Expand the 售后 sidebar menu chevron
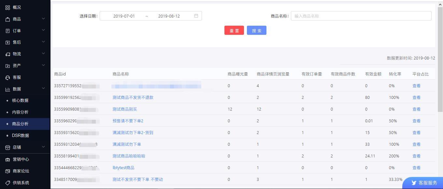Viewport: 443px width, 189px height. [x=43, y=42]
